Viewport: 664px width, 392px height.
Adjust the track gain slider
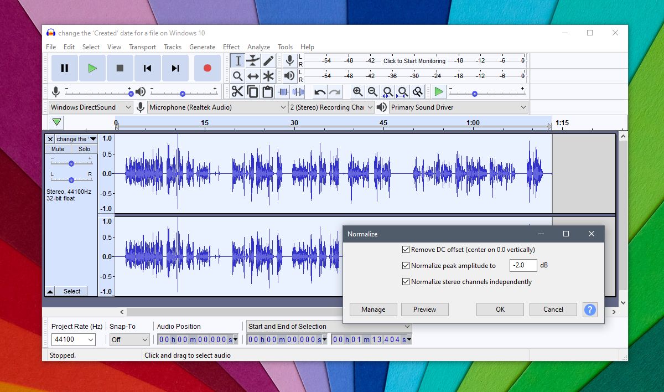point(71,162)
